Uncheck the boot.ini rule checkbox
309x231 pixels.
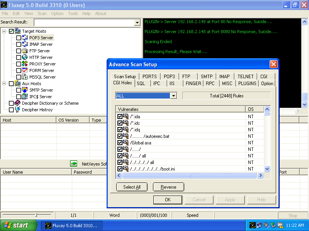120,169
